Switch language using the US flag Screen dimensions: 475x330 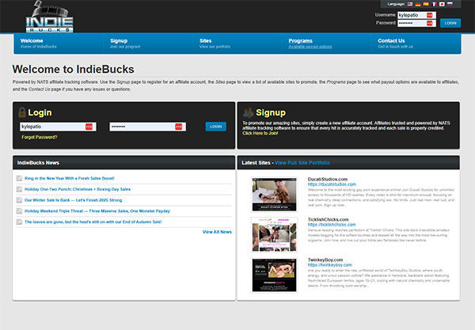pyautogui.click(x=411, y=4)
